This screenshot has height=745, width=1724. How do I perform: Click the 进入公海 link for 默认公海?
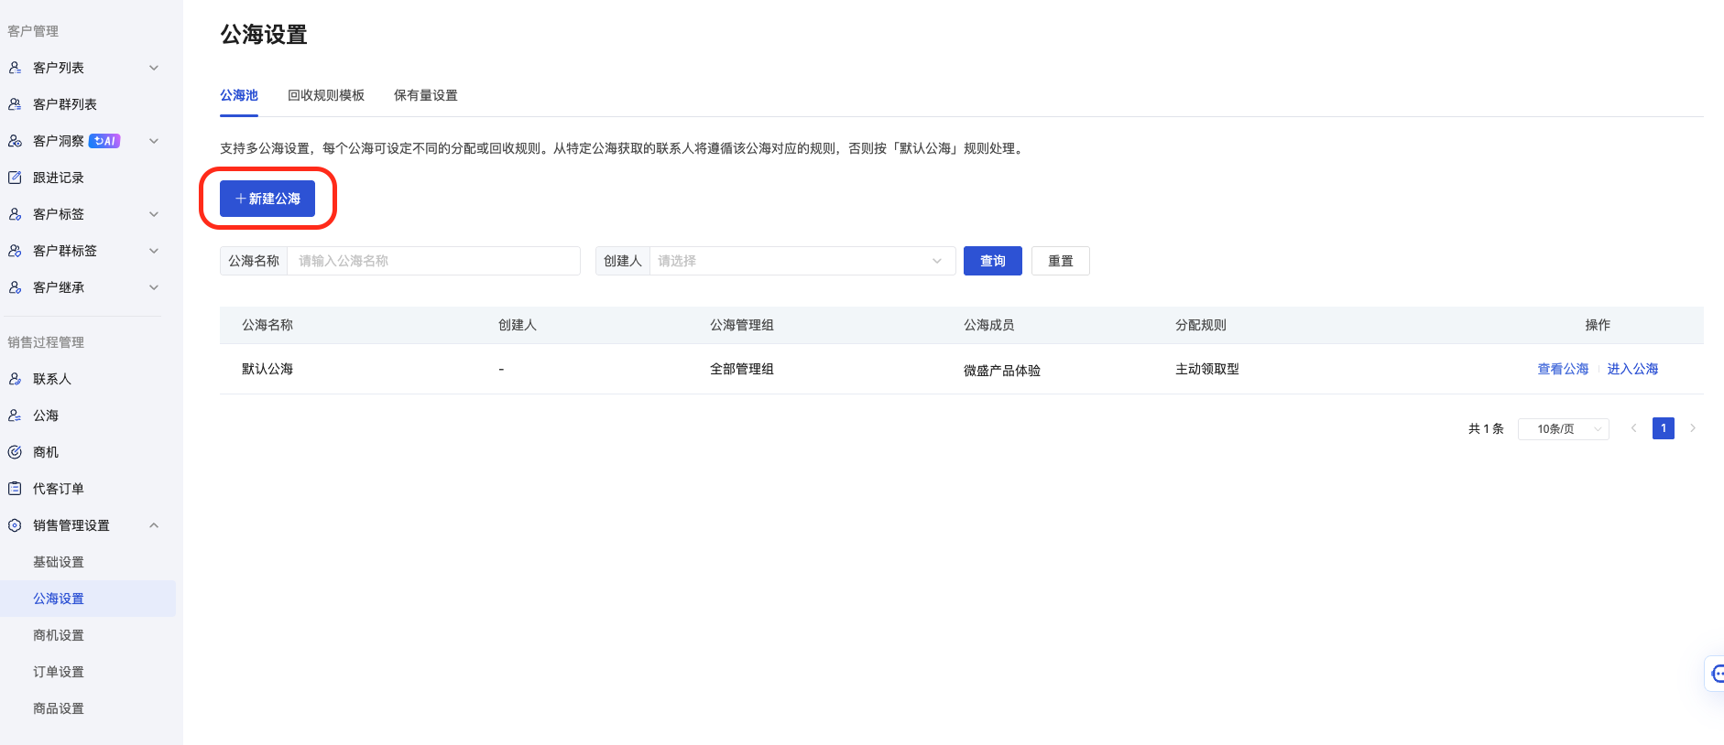click(x=1632, y=369)
